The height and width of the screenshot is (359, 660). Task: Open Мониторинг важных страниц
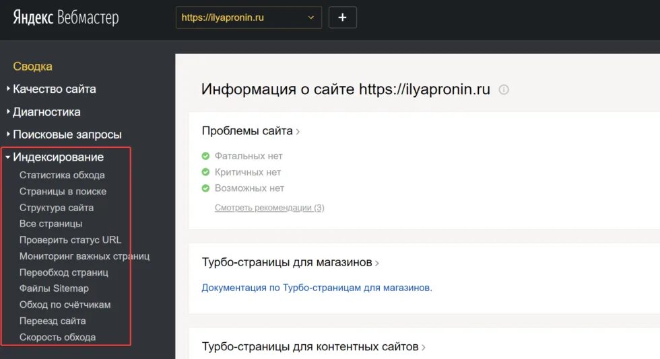click(84, 256)
